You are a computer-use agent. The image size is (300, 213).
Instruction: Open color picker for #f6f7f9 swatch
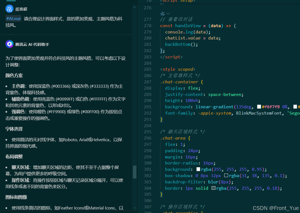point(259,107)
